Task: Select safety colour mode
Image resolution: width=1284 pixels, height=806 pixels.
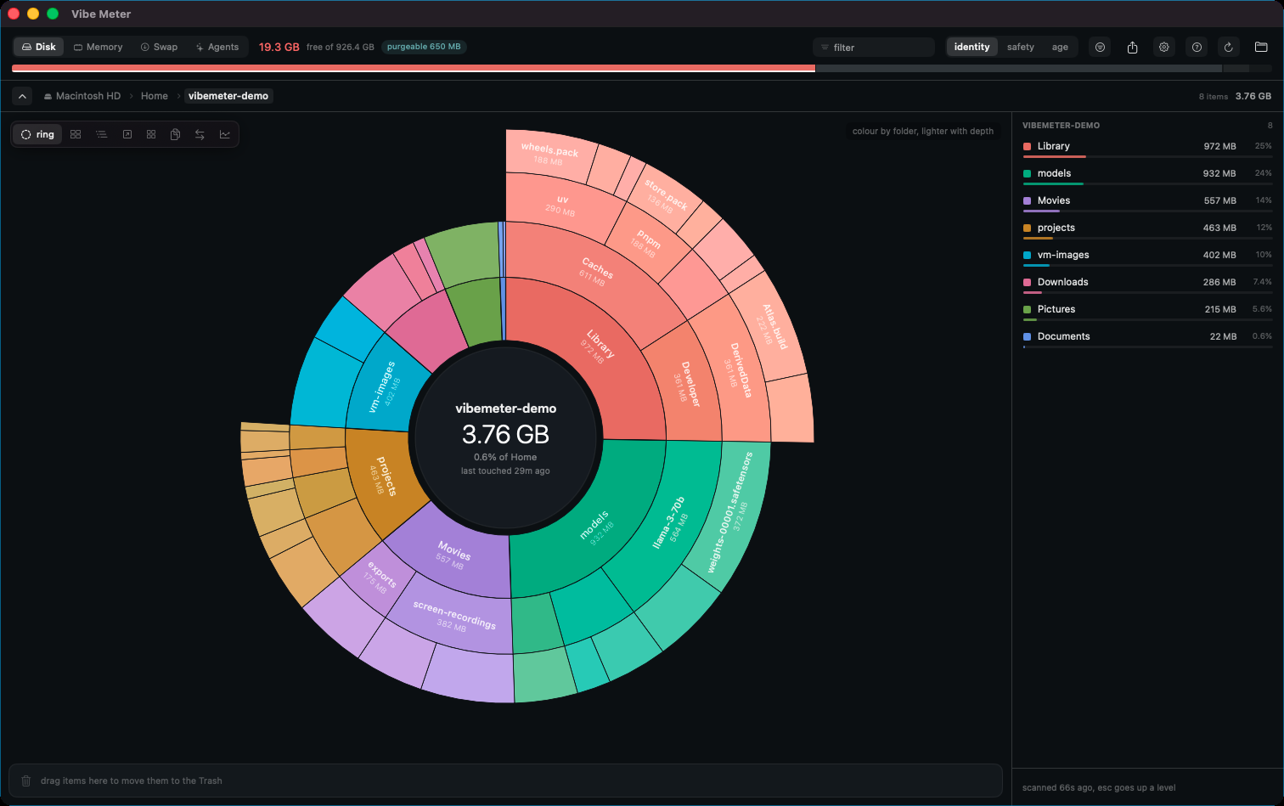Action: pos(1020,47)
